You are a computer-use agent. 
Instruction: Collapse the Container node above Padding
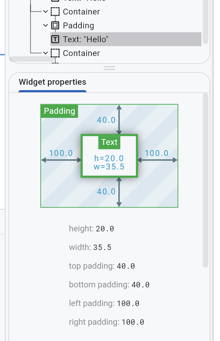point(46,11)
